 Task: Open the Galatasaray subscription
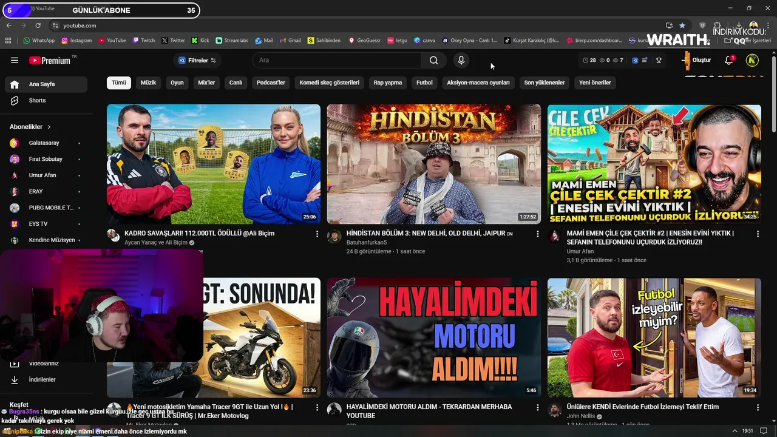pos(46,143)
